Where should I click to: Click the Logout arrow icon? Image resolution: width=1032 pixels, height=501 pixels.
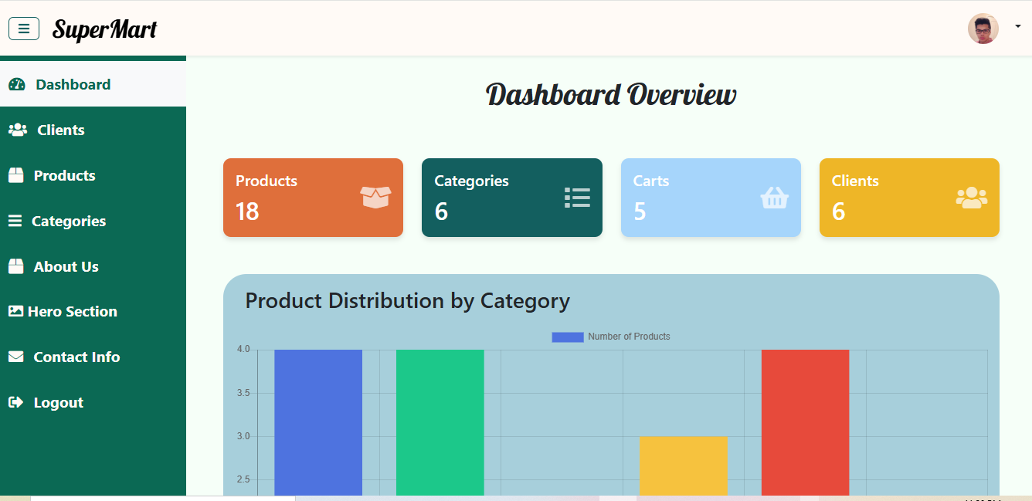click(15, 402)
